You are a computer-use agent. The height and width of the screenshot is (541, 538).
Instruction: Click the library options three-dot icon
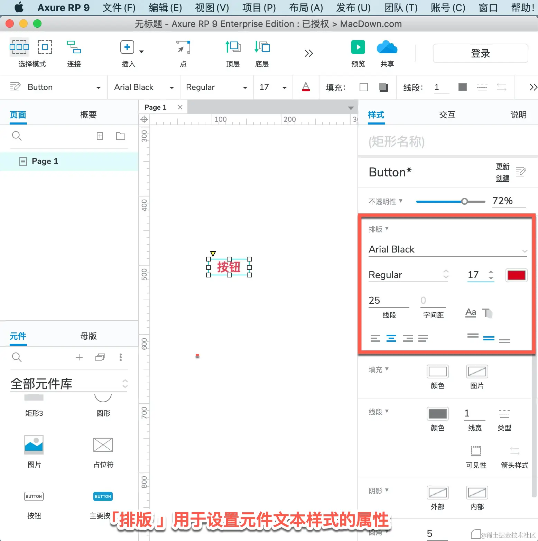point(121,357)
